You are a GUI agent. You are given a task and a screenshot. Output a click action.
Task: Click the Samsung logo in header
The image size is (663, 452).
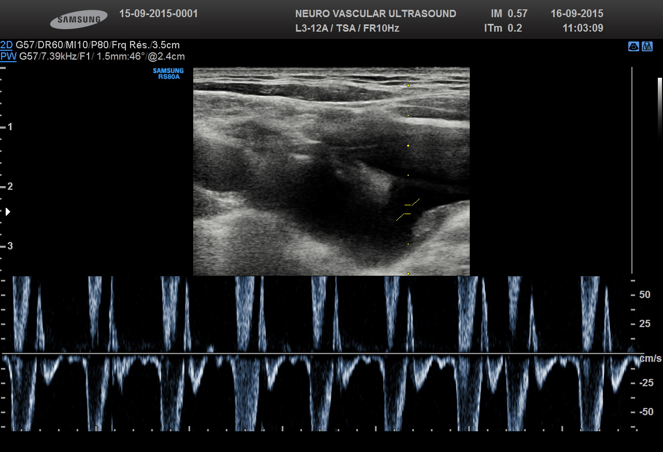pos(79,20)
